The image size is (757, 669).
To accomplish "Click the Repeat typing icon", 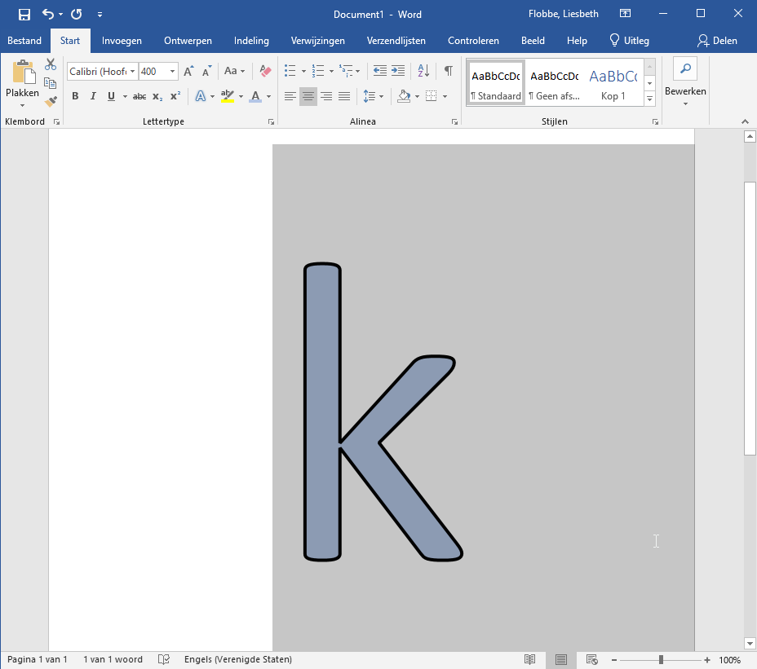I will tap(77, 14).
